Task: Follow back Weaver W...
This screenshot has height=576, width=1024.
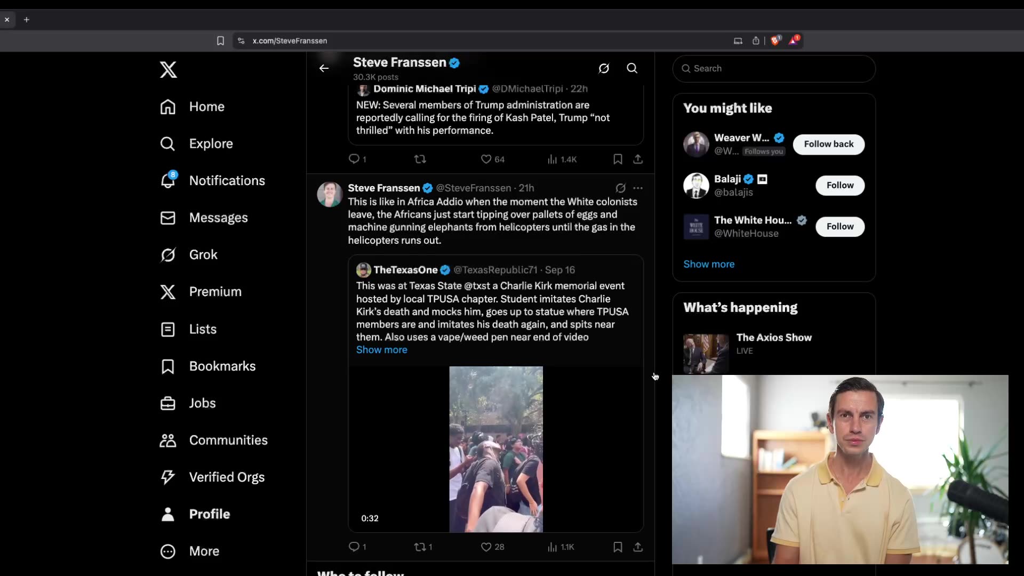Action: (x=828, y=144)
